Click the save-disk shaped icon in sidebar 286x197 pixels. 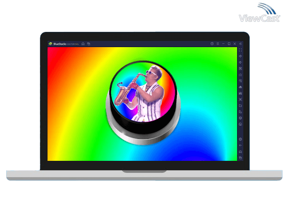[240, 93]
